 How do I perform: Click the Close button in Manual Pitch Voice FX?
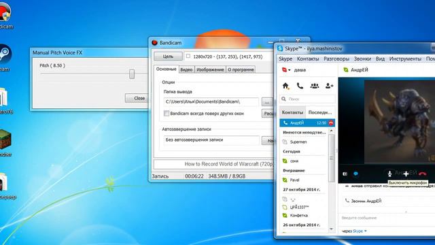coord(137,98)
